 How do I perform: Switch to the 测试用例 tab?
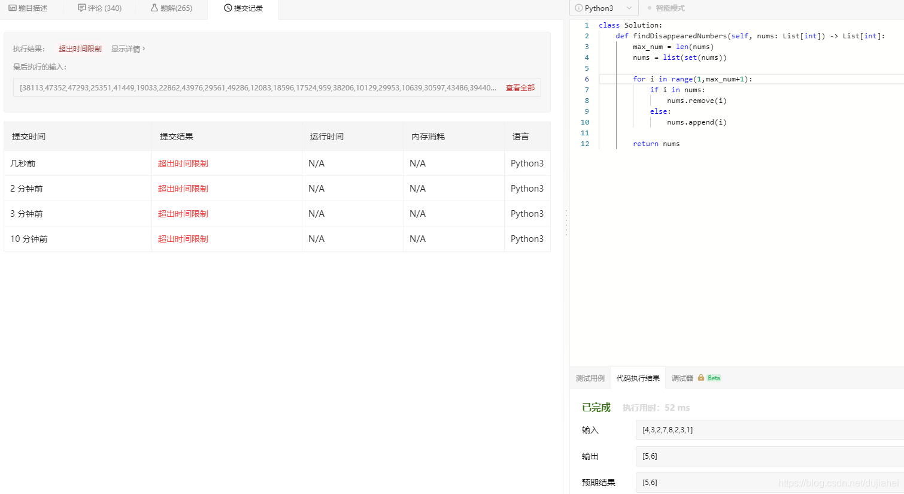590,378
